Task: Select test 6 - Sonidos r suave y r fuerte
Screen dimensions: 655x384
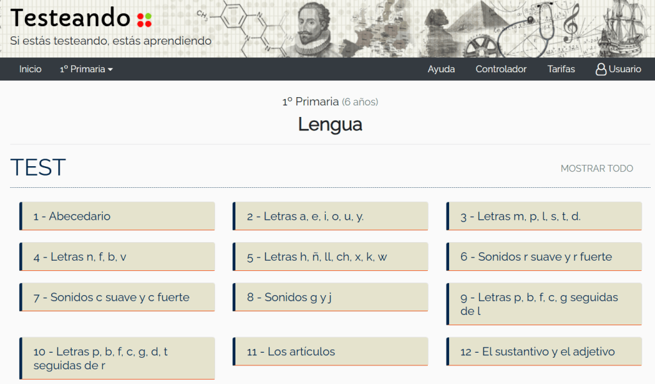Action: coord(544,257)
